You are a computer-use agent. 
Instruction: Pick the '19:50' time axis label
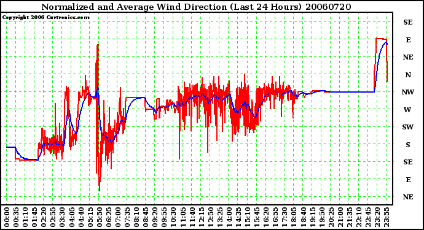pos(321,217)
